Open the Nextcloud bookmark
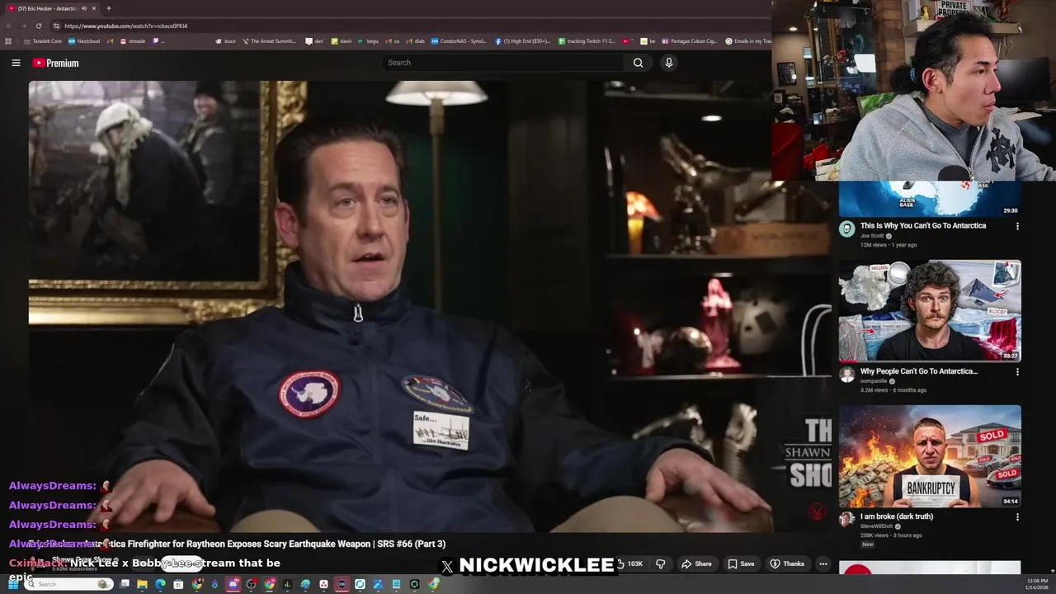 [84, 41]
